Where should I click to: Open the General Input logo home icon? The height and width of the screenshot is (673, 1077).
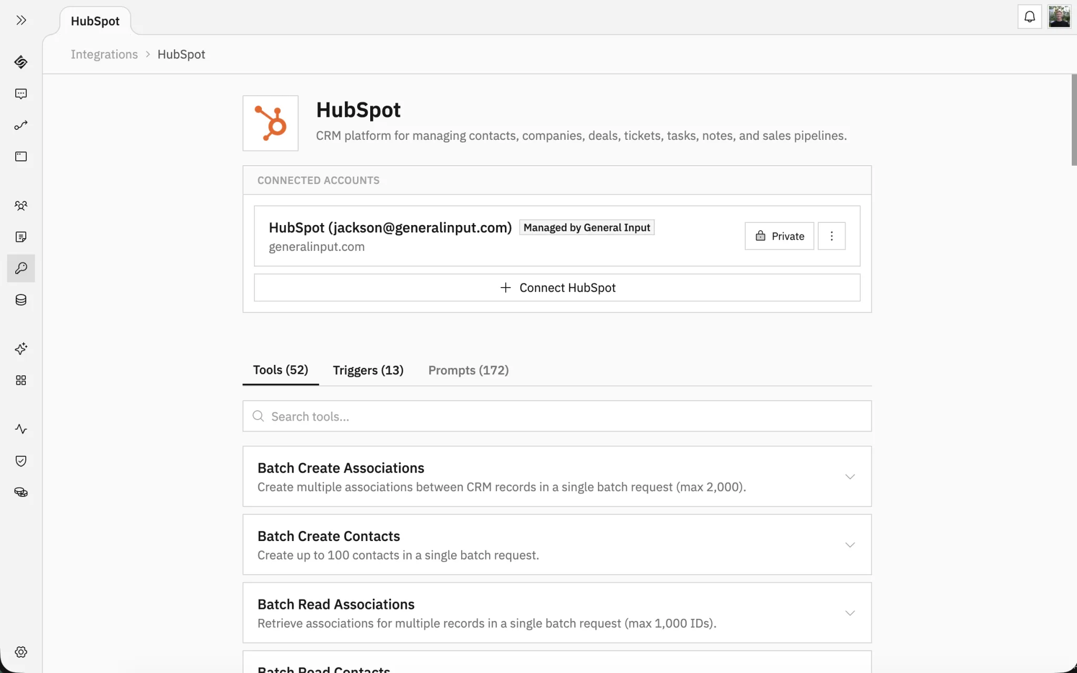click(21, 62)
